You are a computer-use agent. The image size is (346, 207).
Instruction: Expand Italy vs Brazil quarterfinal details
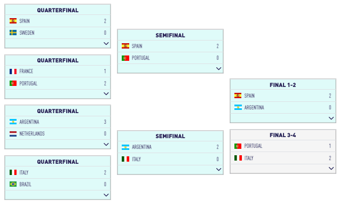pos(106,195)
